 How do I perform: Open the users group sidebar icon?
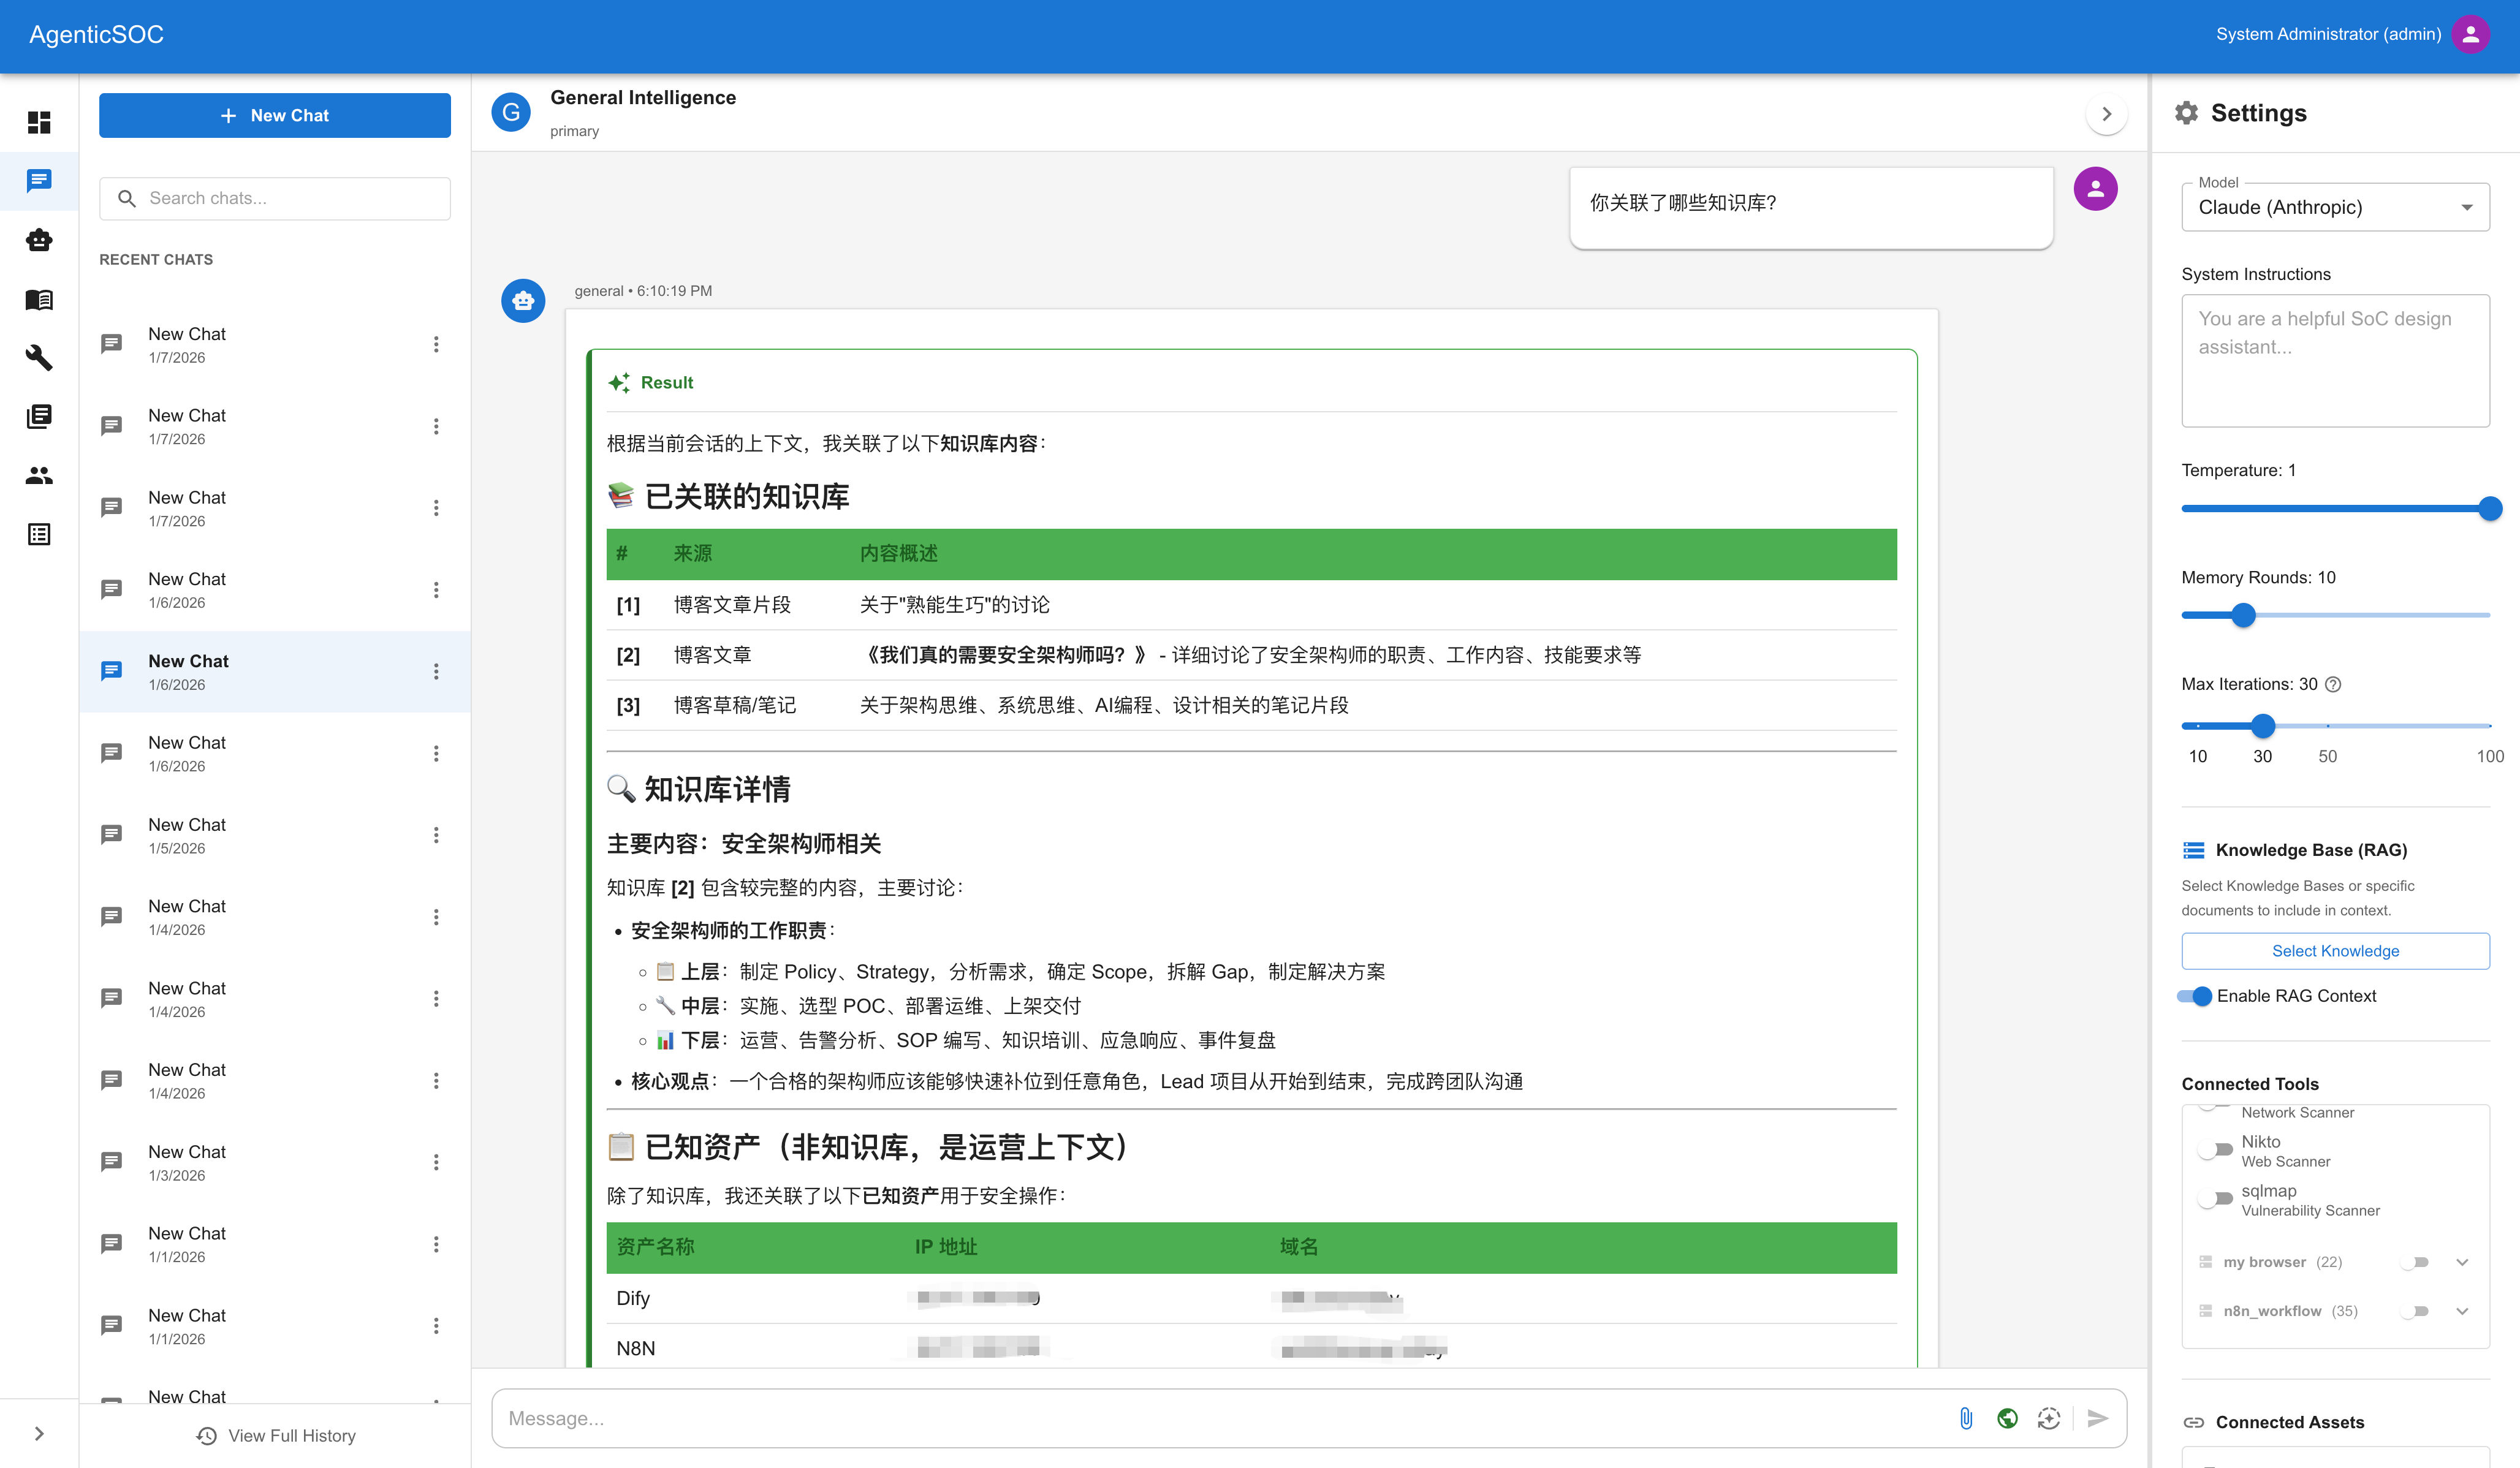coord(39,475)
